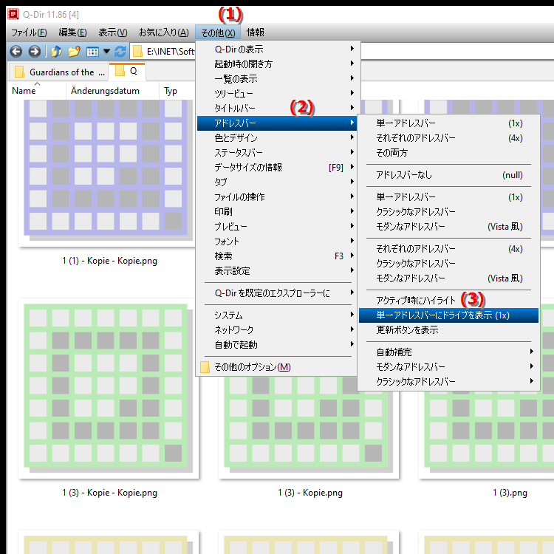Click the new folder star icon

74,52
